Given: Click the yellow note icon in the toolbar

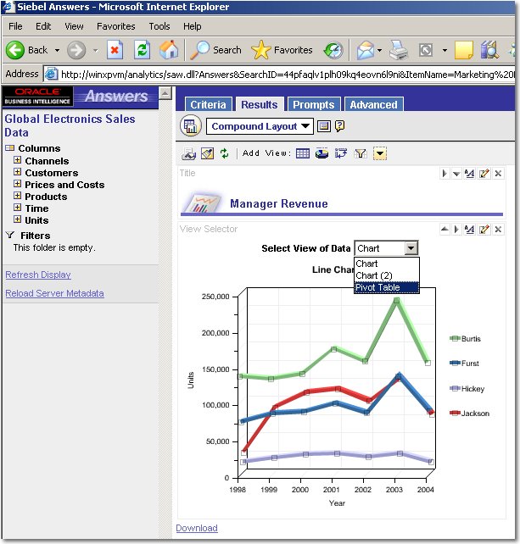Looking at the screenshot, I should click(x=464, y=50).
